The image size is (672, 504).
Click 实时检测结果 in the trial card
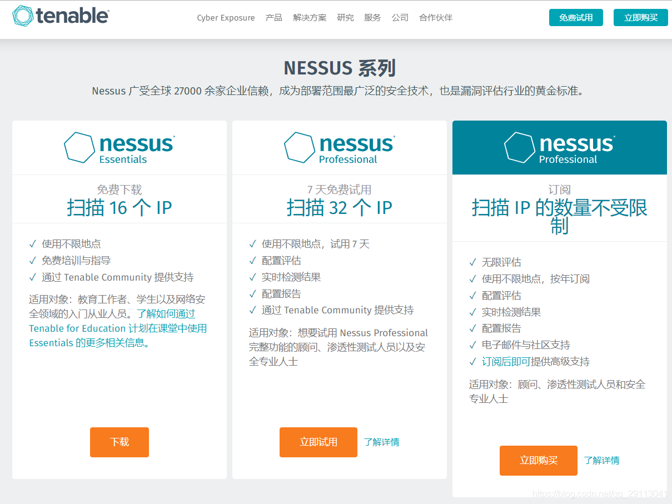coord(291,277)
